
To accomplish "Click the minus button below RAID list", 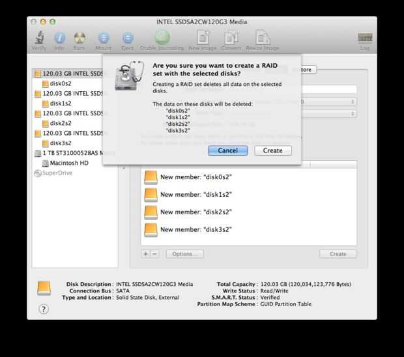I will click(x=155, y=254).
